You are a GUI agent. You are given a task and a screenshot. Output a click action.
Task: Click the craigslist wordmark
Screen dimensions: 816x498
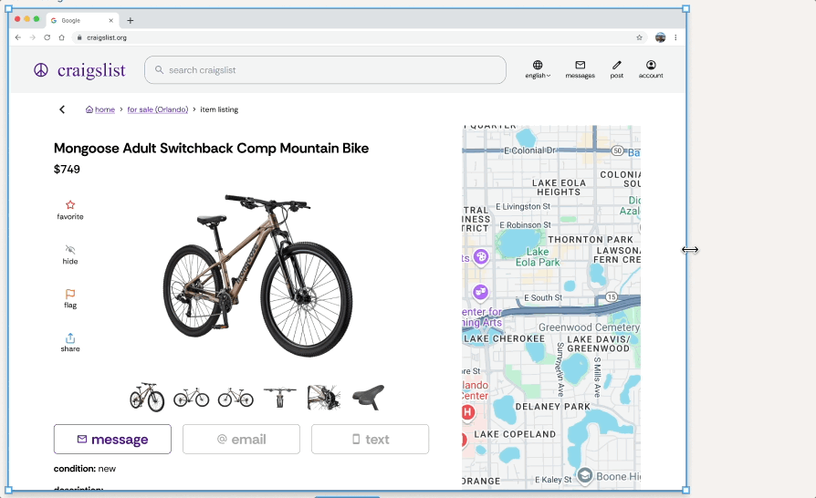point(91,71)
